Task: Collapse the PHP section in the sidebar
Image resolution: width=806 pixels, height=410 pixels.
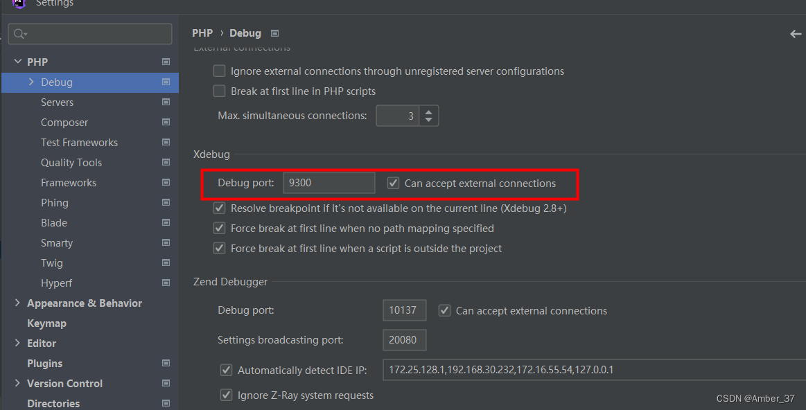Action: click(19, 61)
